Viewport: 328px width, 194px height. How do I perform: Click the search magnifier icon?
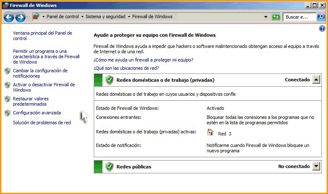pyautogui.click(x=321, y=17)
